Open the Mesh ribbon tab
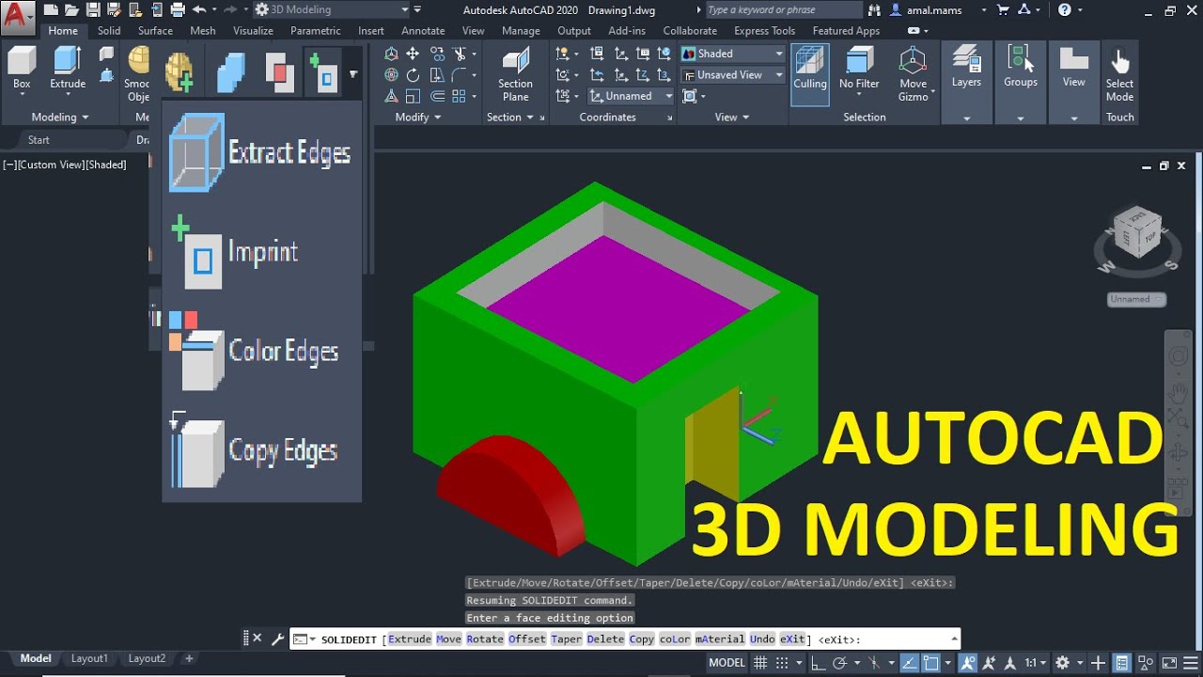Viewport: 1203px width, 677px height. (x=203, y=31)
